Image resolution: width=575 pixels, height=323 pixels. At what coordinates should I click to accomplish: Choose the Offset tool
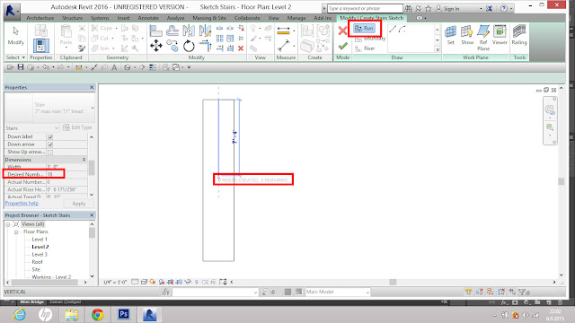pos(172,31)
